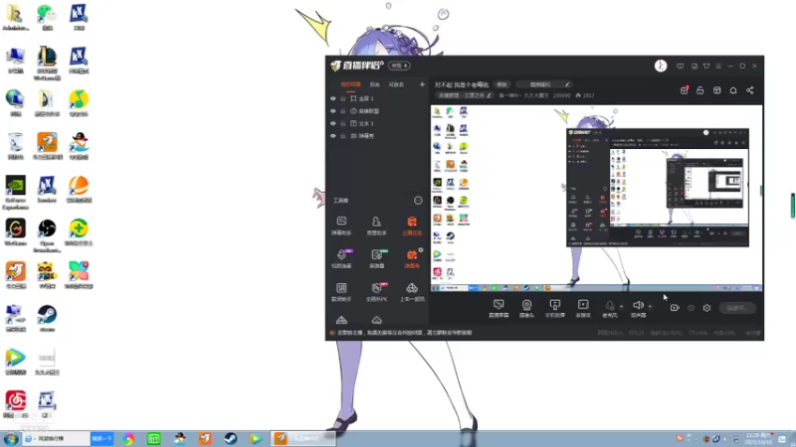Click the 修改 button beside the stream title

(x=502, y=84)
